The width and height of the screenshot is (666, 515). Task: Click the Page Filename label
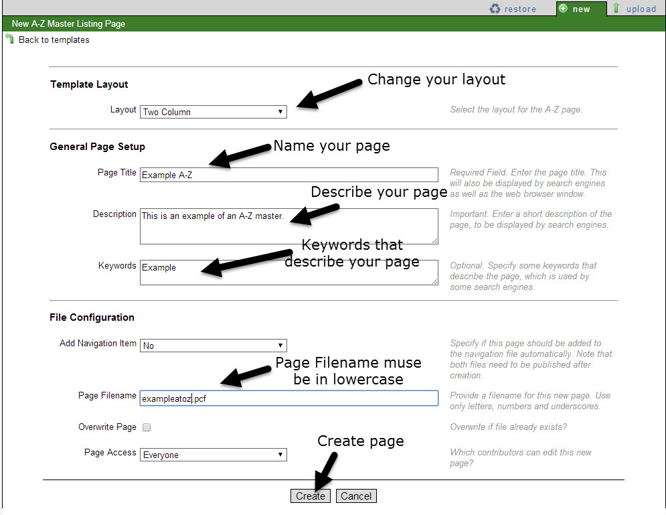coord(107,396)
